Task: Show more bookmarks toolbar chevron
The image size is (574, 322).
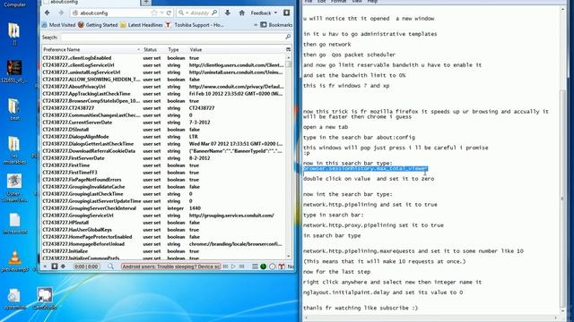Action: tap(256, 25)
